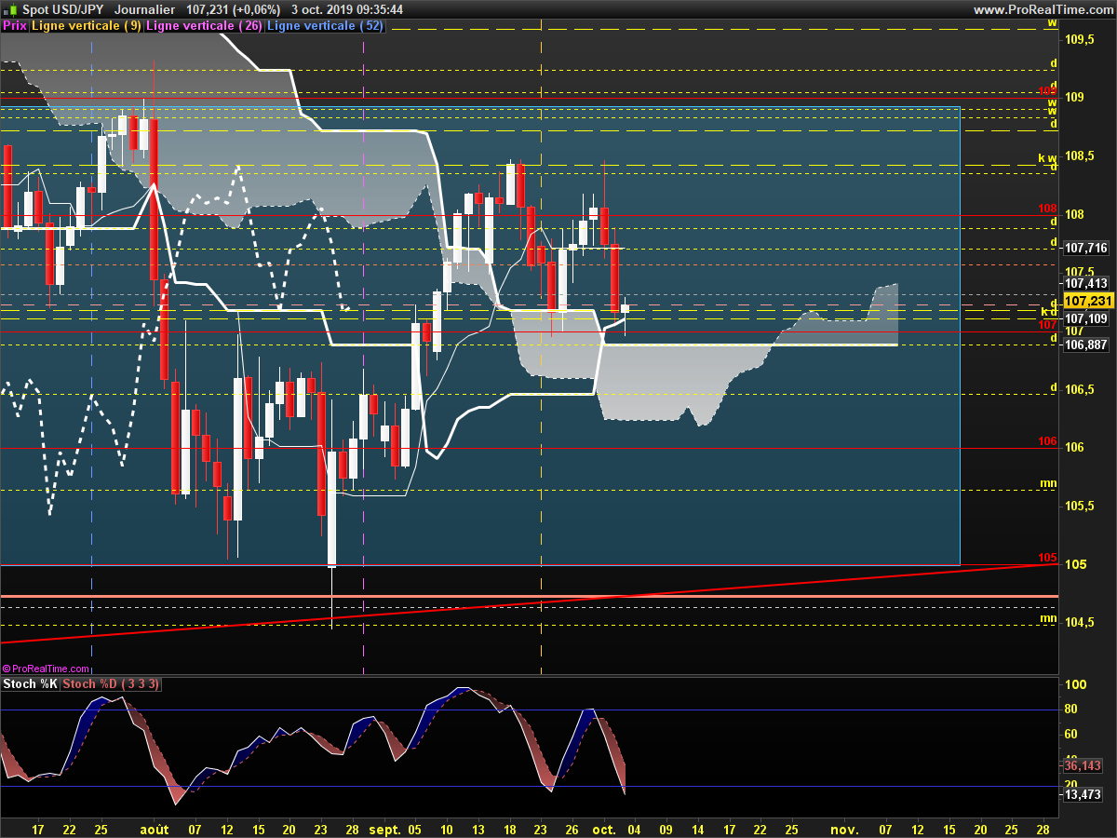Select the Ligne verticale (52) label

coord(325,26)
